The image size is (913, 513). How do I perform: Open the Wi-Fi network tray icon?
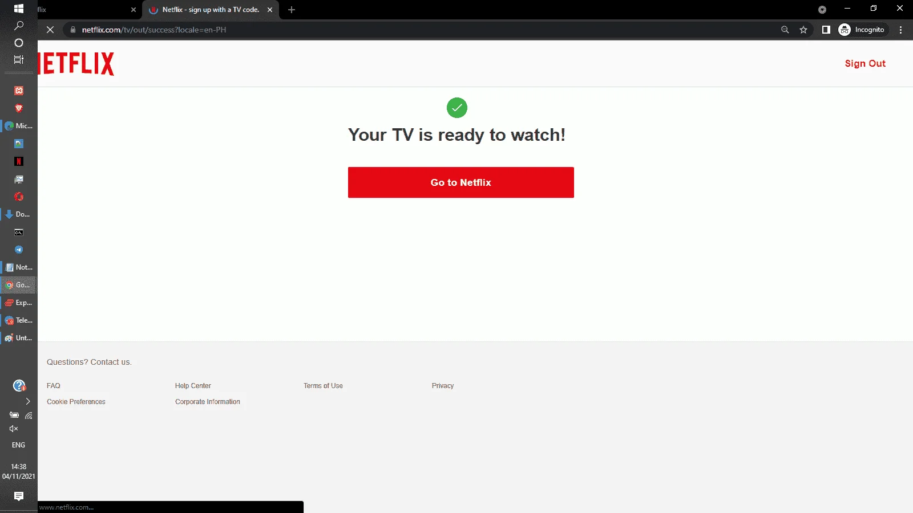point(29,416)
